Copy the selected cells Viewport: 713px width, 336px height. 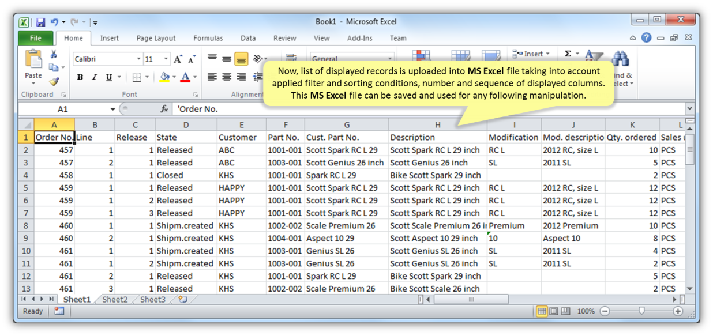pyautogui.click(x=54, y=68)
